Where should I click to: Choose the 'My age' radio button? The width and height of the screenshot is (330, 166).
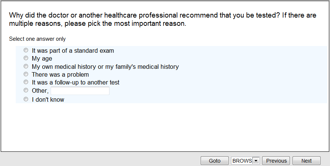click(26, 58)
